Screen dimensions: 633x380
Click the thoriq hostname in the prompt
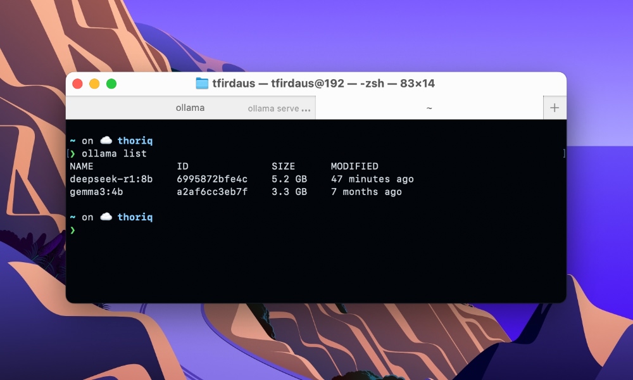click(135, 140)
